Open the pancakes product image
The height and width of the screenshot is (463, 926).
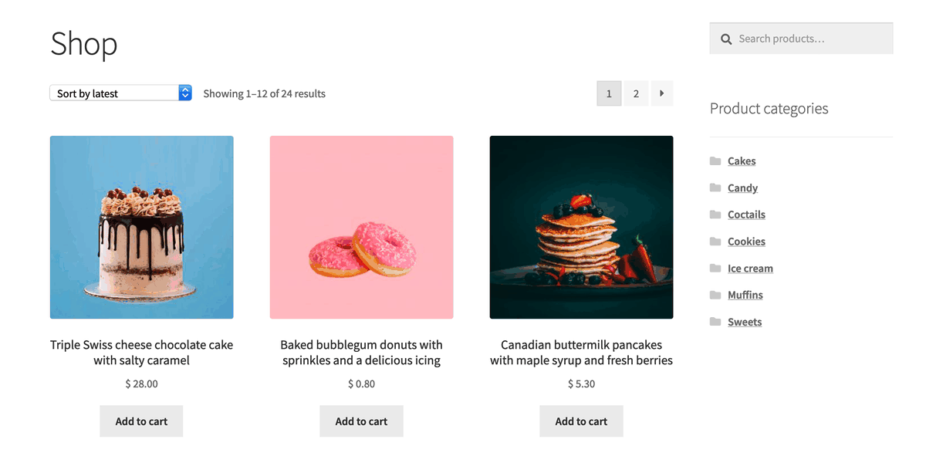click(581, 228)
